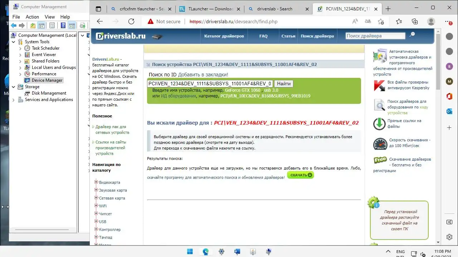Refresh the driverslab page
The width and height of the screenshot is (458, 257).
pos(131,21)
